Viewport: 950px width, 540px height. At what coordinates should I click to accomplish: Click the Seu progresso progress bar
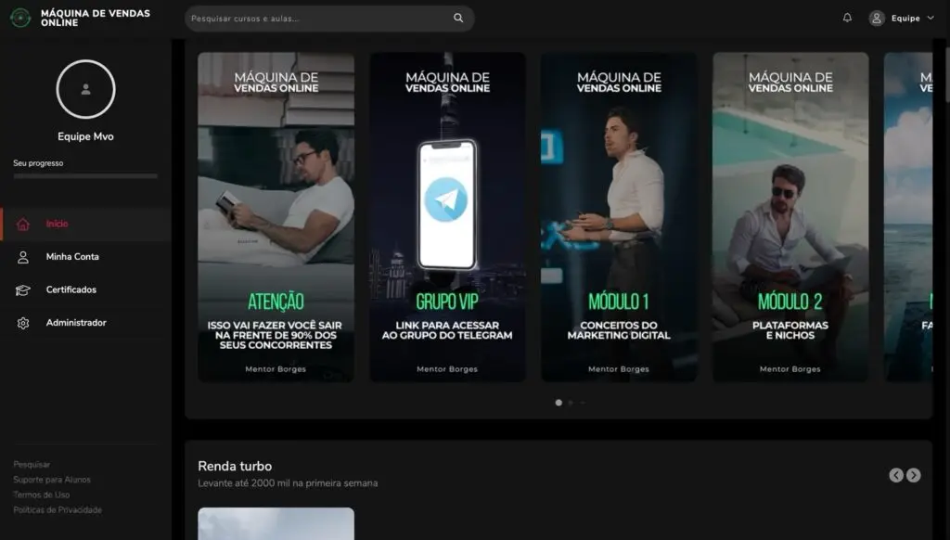click(x=85, y=175)
